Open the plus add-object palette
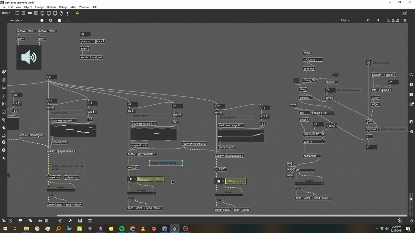 coord(67,13)
